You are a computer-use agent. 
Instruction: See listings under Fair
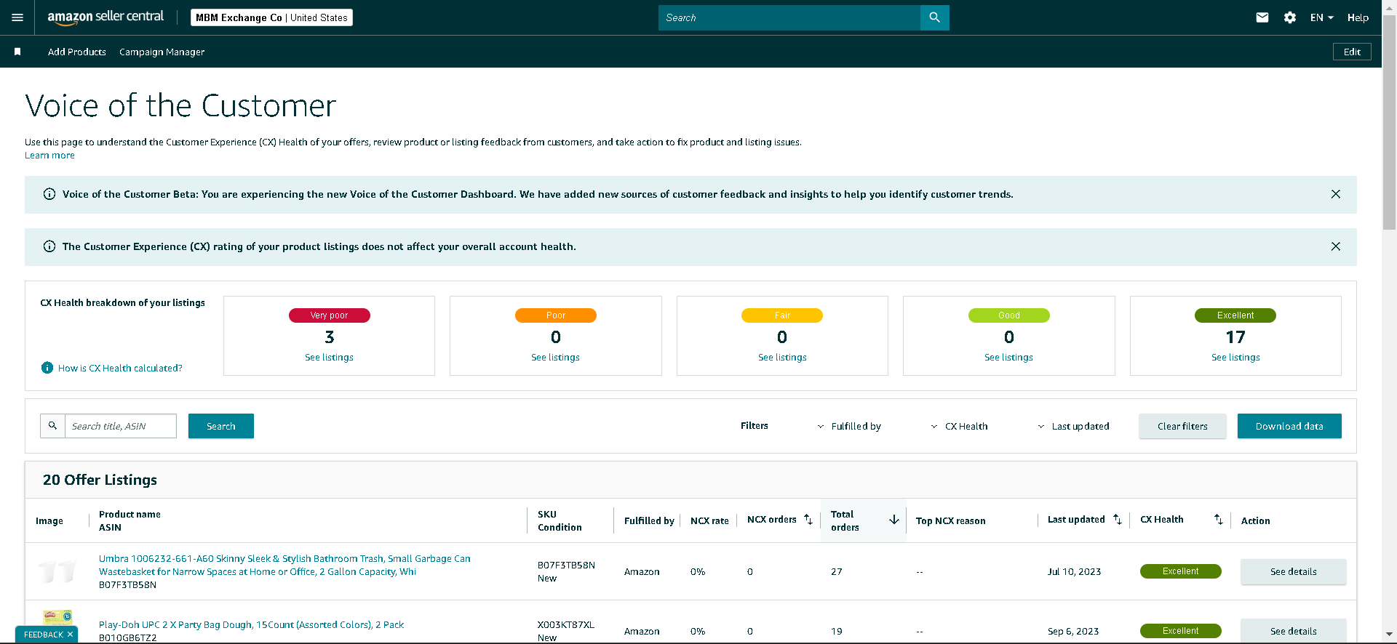782,357
